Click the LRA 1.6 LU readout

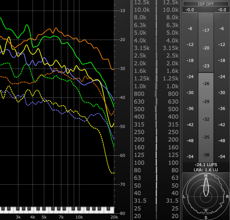click(x=205, y=170)
